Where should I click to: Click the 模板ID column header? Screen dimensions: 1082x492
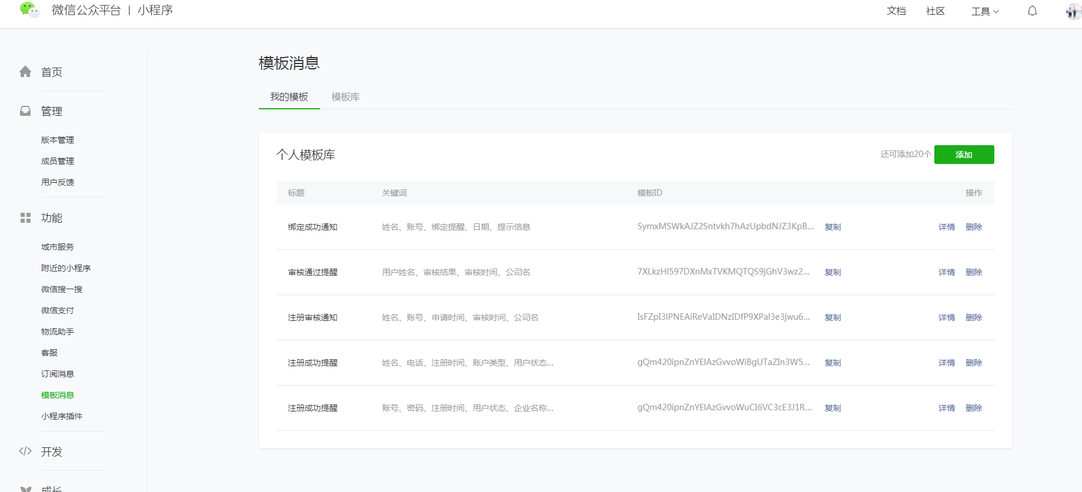click(x=650, y=193)
